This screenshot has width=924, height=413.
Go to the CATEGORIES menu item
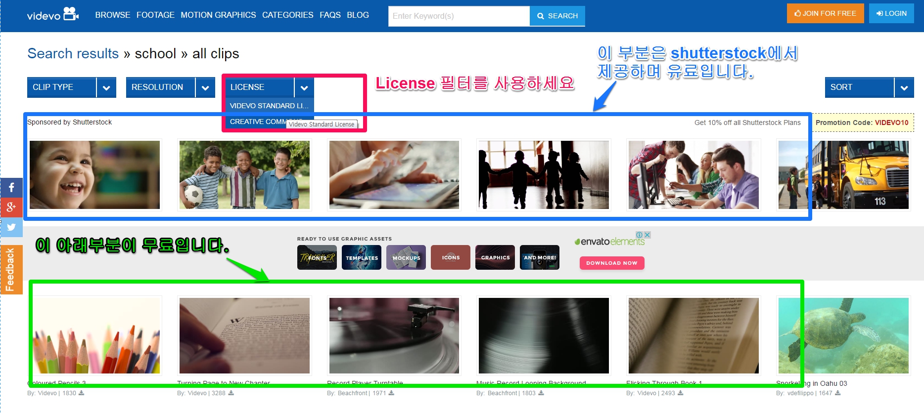(x=287, y=15)
